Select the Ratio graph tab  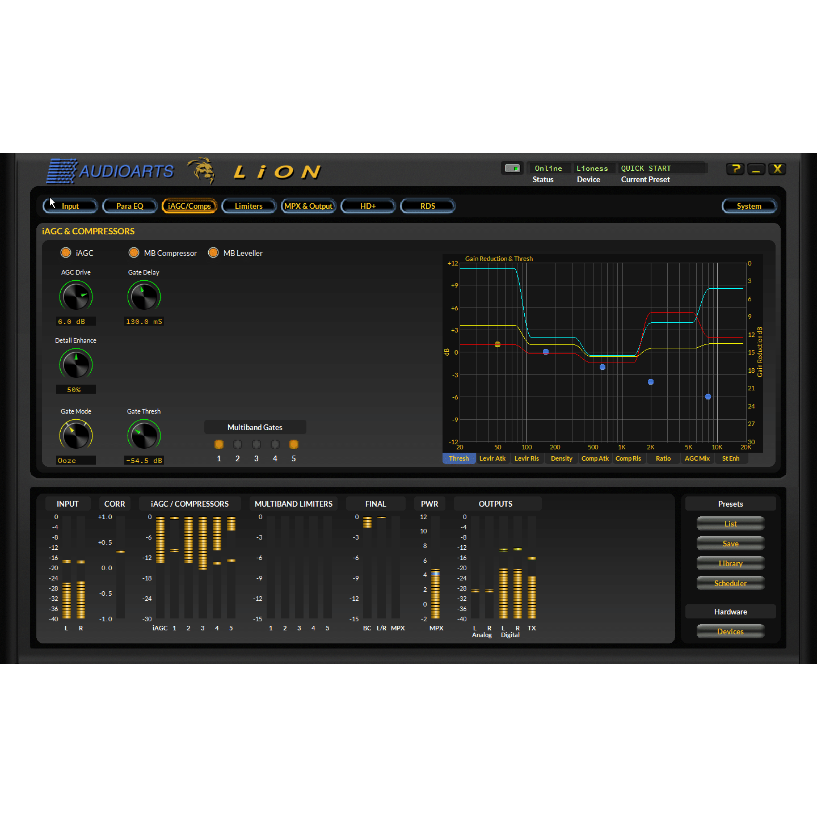663,458
